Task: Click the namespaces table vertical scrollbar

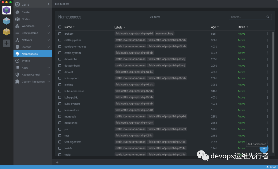Action: coord(273,92)
